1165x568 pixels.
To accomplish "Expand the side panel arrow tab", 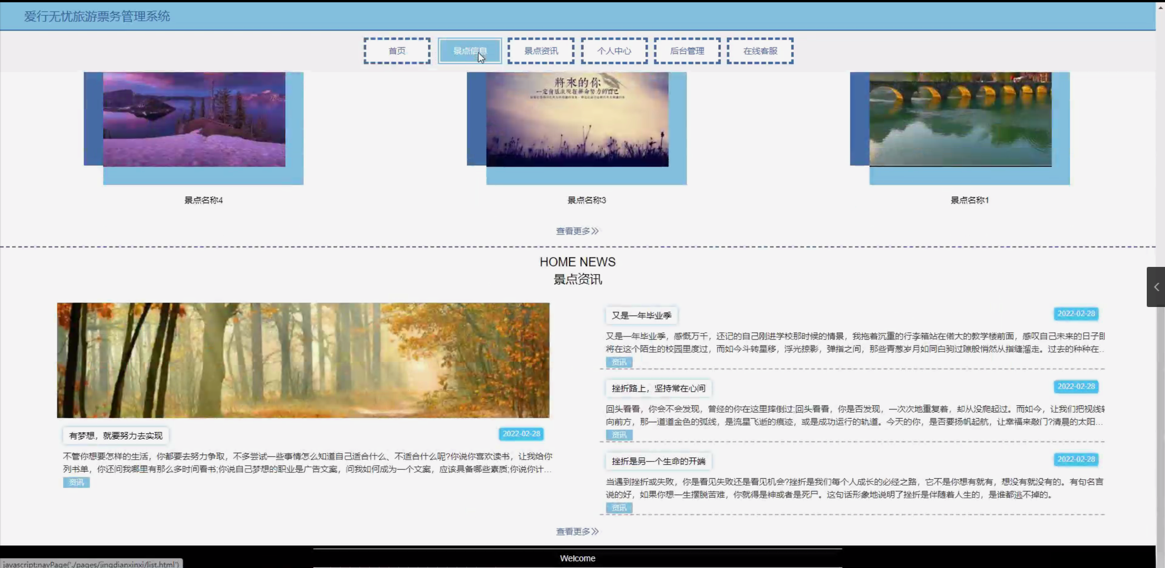I will click(x=1155, y=287).
